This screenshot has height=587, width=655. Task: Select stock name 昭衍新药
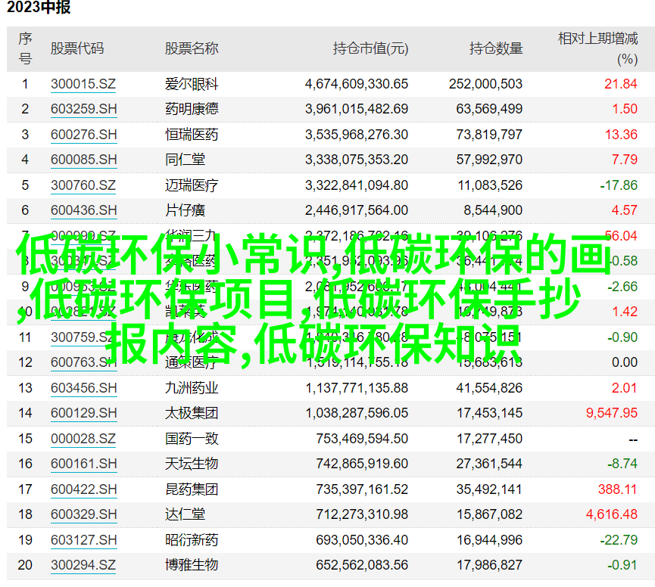tap(192, 540)
